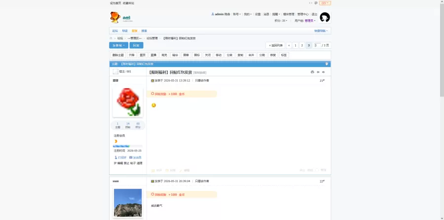The width and height of the screenshot is (444, 220).
Task: Tick the manage checkbox on post 21
Action: point(317,170)
